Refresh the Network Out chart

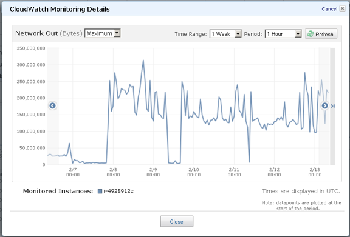click(x=321, y=34)
